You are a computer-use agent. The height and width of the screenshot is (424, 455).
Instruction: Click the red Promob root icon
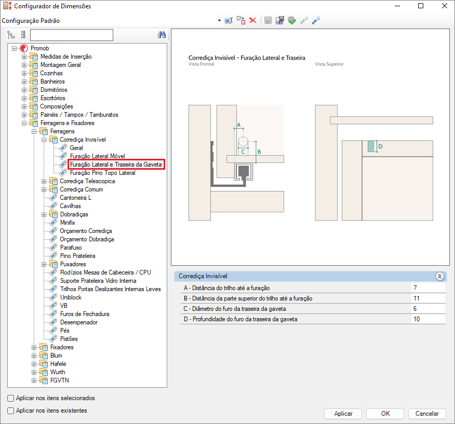pos(24,48)
